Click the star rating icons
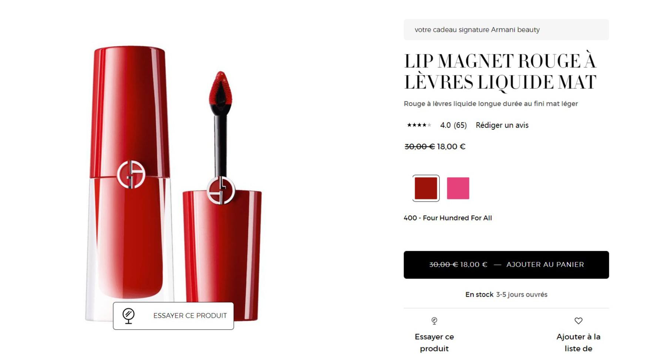 click(x=419, y=125)
